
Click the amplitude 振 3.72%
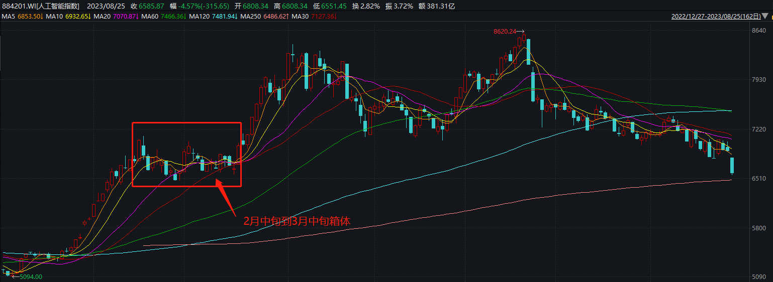pyautogui.click(x=399, y=6)
